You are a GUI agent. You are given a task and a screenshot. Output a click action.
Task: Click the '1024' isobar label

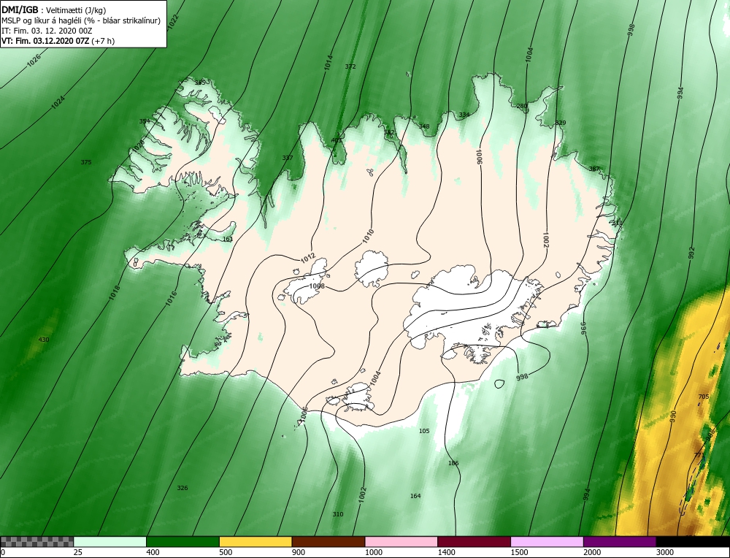[58, 102]
